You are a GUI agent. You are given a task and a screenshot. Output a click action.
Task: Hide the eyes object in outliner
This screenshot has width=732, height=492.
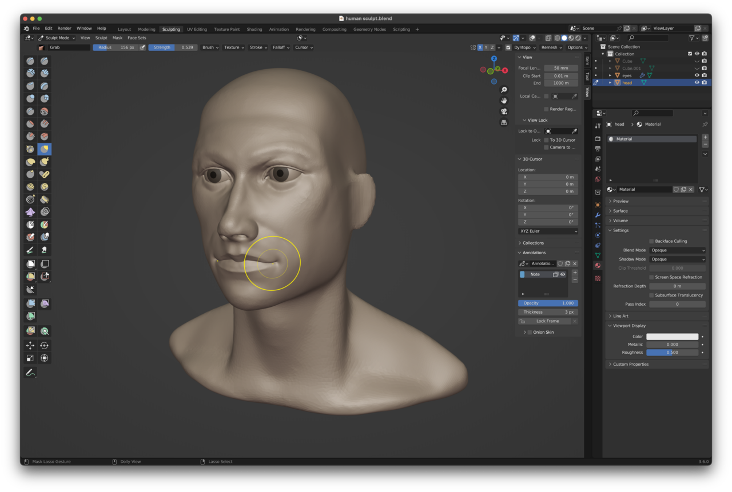coord(697,75)
